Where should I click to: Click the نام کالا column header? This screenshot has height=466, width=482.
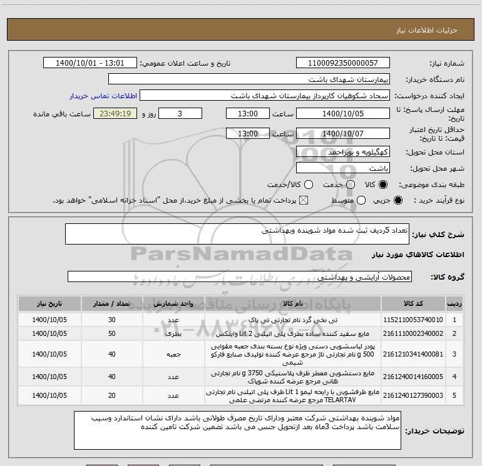click(293, 304)
